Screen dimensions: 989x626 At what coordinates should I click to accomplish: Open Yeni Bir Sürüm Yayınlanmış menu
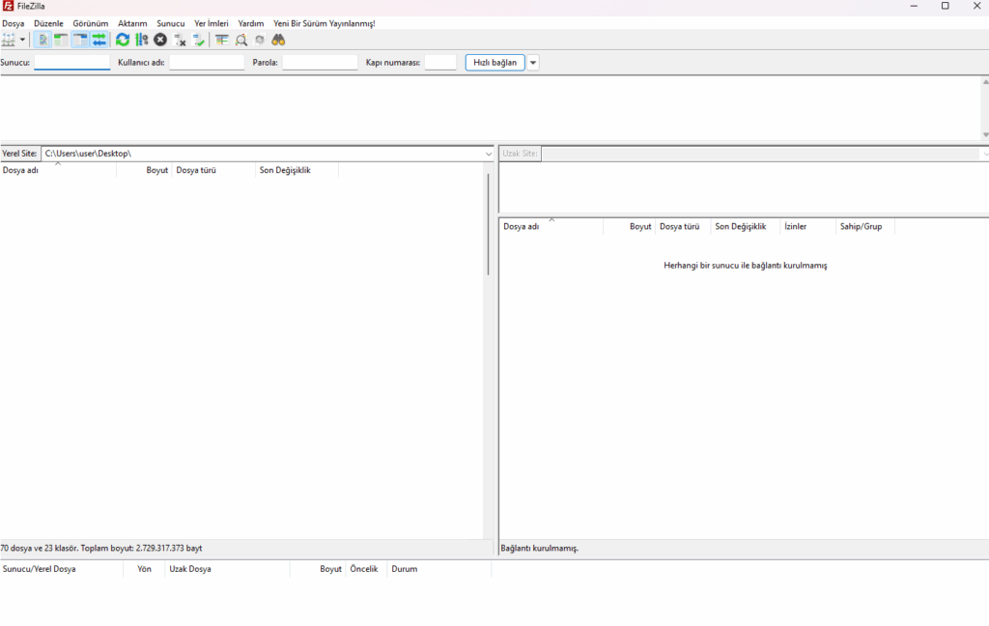(325, 23)
